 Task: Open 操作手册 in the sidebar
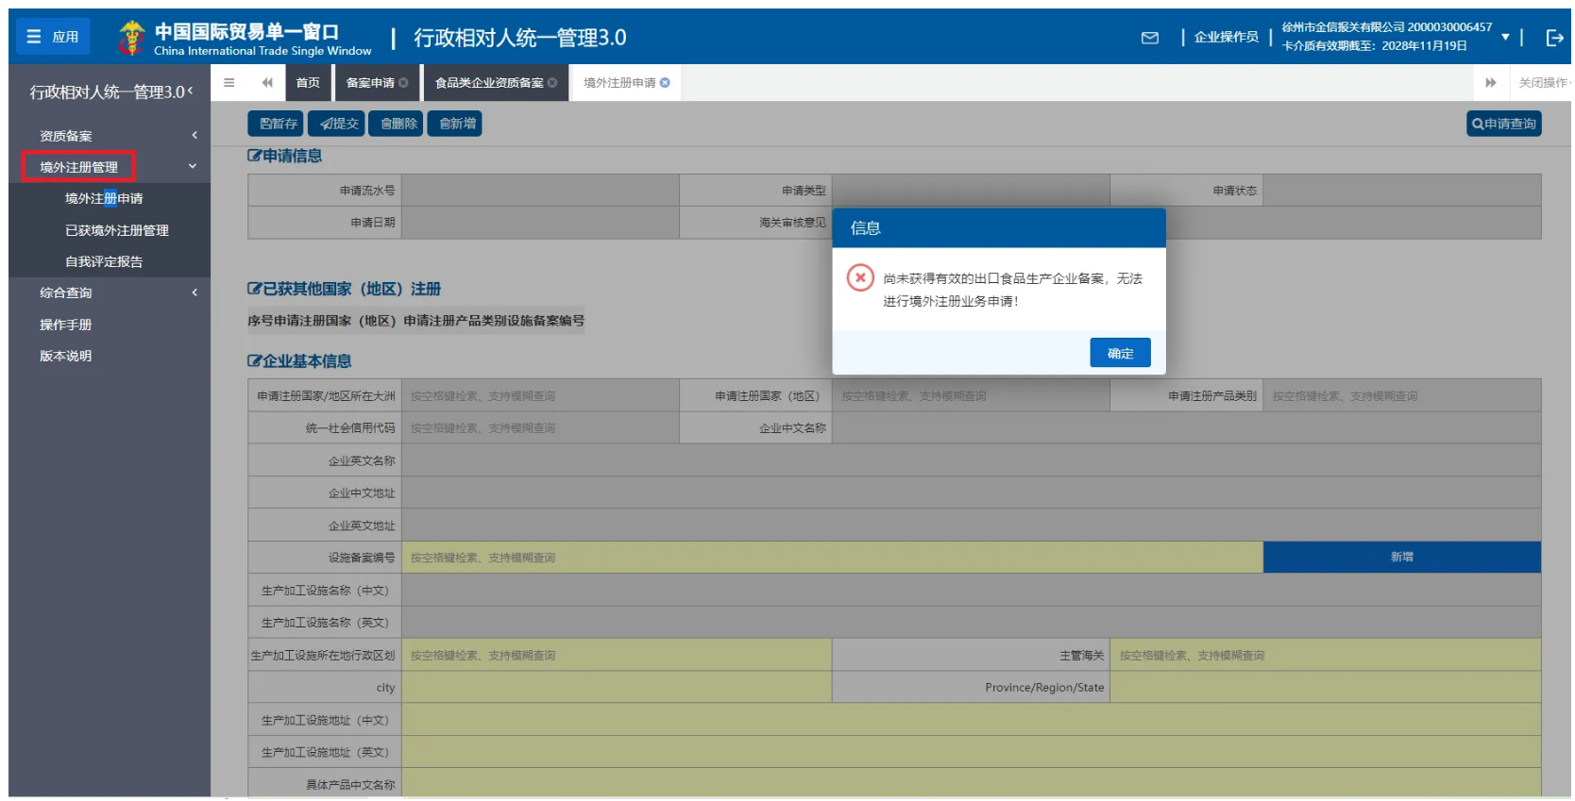65,325
